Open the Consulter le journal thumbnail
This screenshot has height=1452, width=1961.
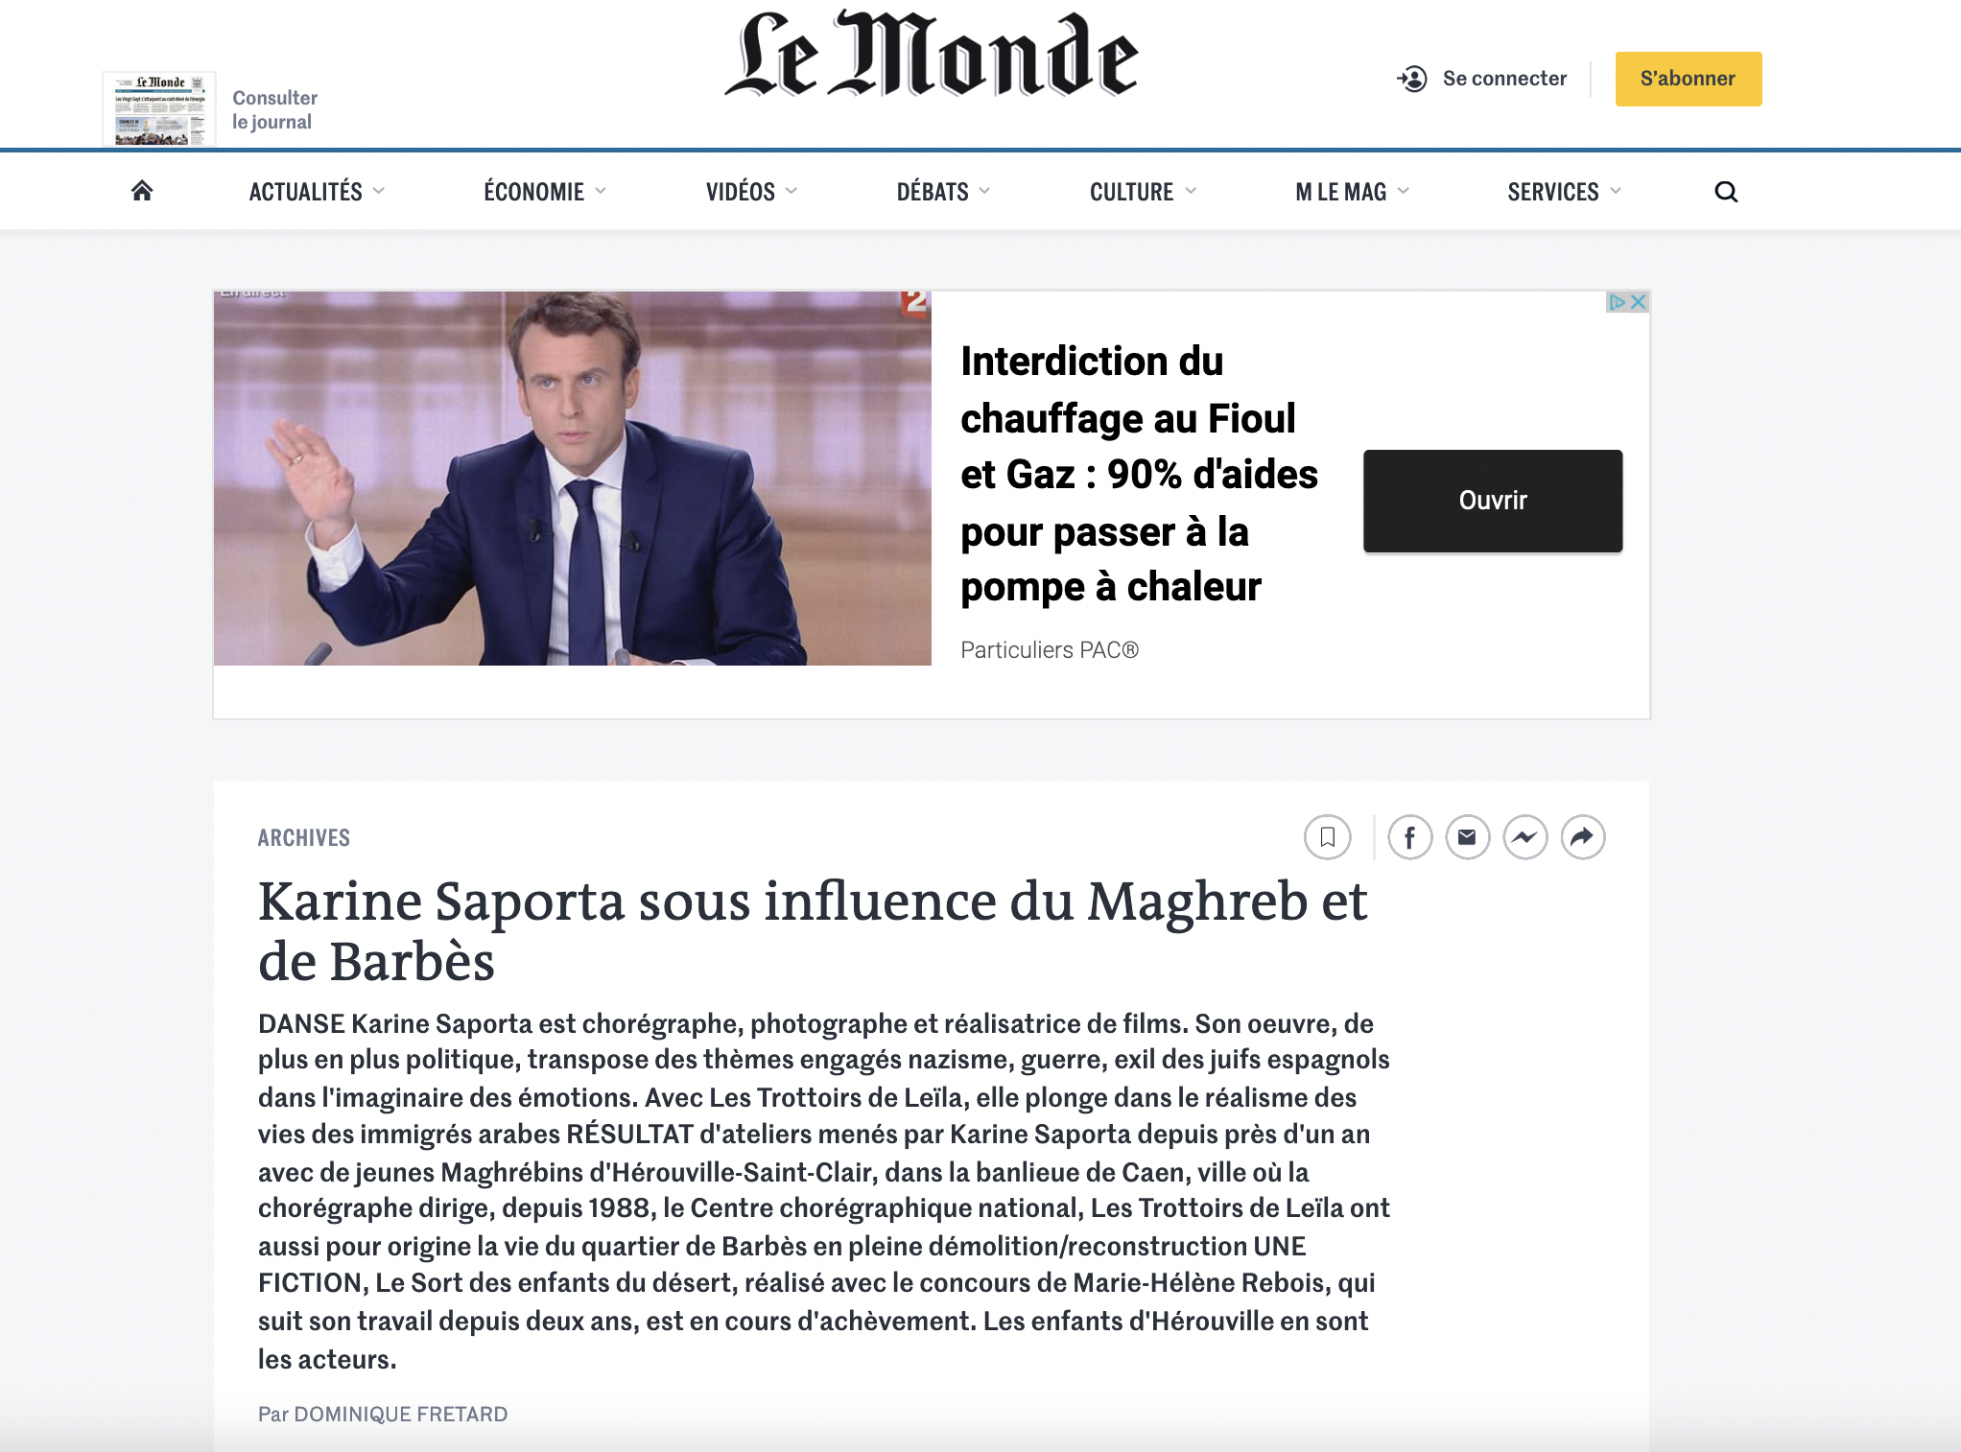(x=159, y=108)
